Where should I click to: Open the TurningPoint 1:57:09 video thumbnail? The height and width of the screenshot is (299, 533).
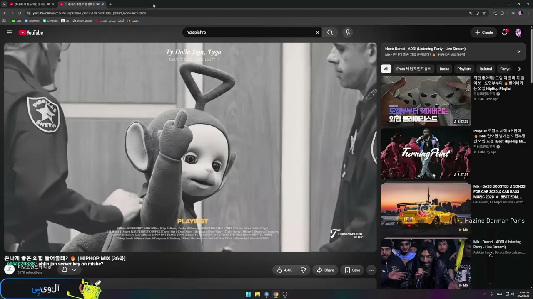coord(426,153)
